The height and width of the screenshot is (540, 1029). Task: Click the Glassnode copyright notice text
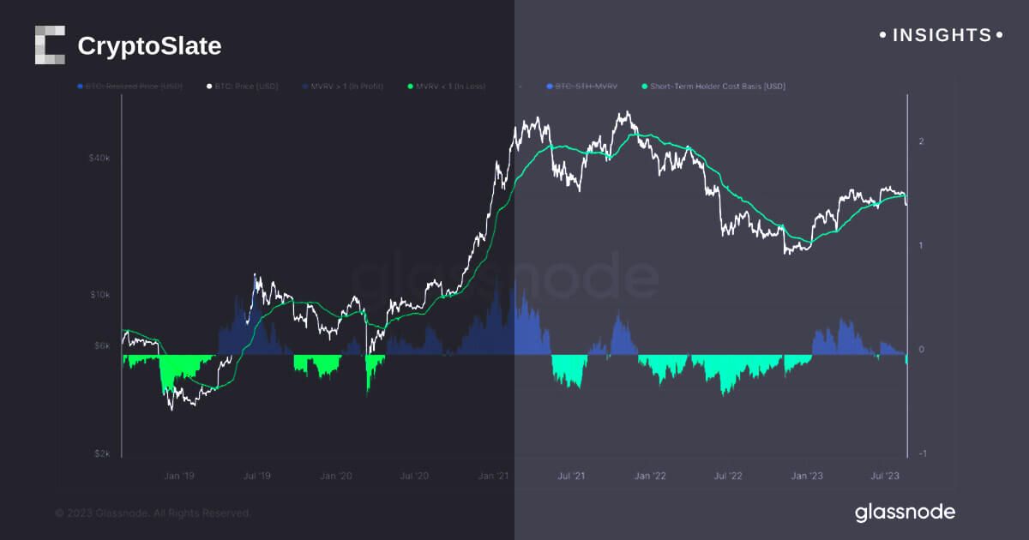(x=153, y=513)
